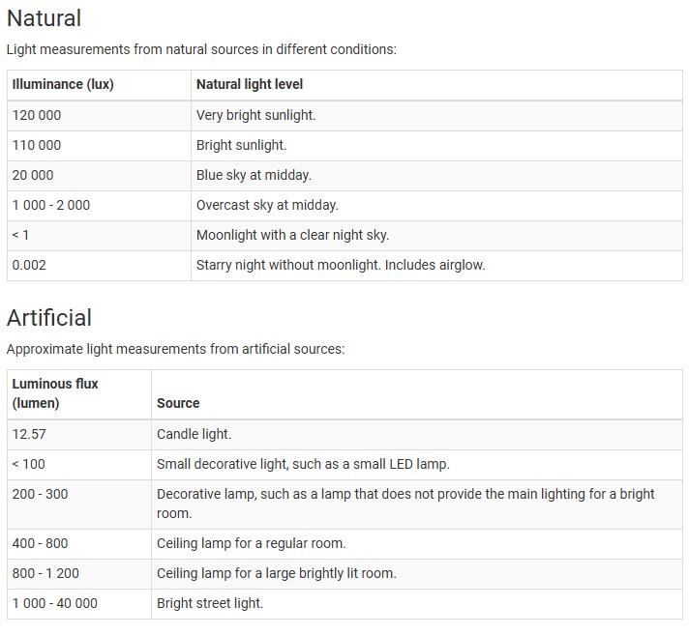Click the 0.002 illuminance value

[x=29, y=265]
